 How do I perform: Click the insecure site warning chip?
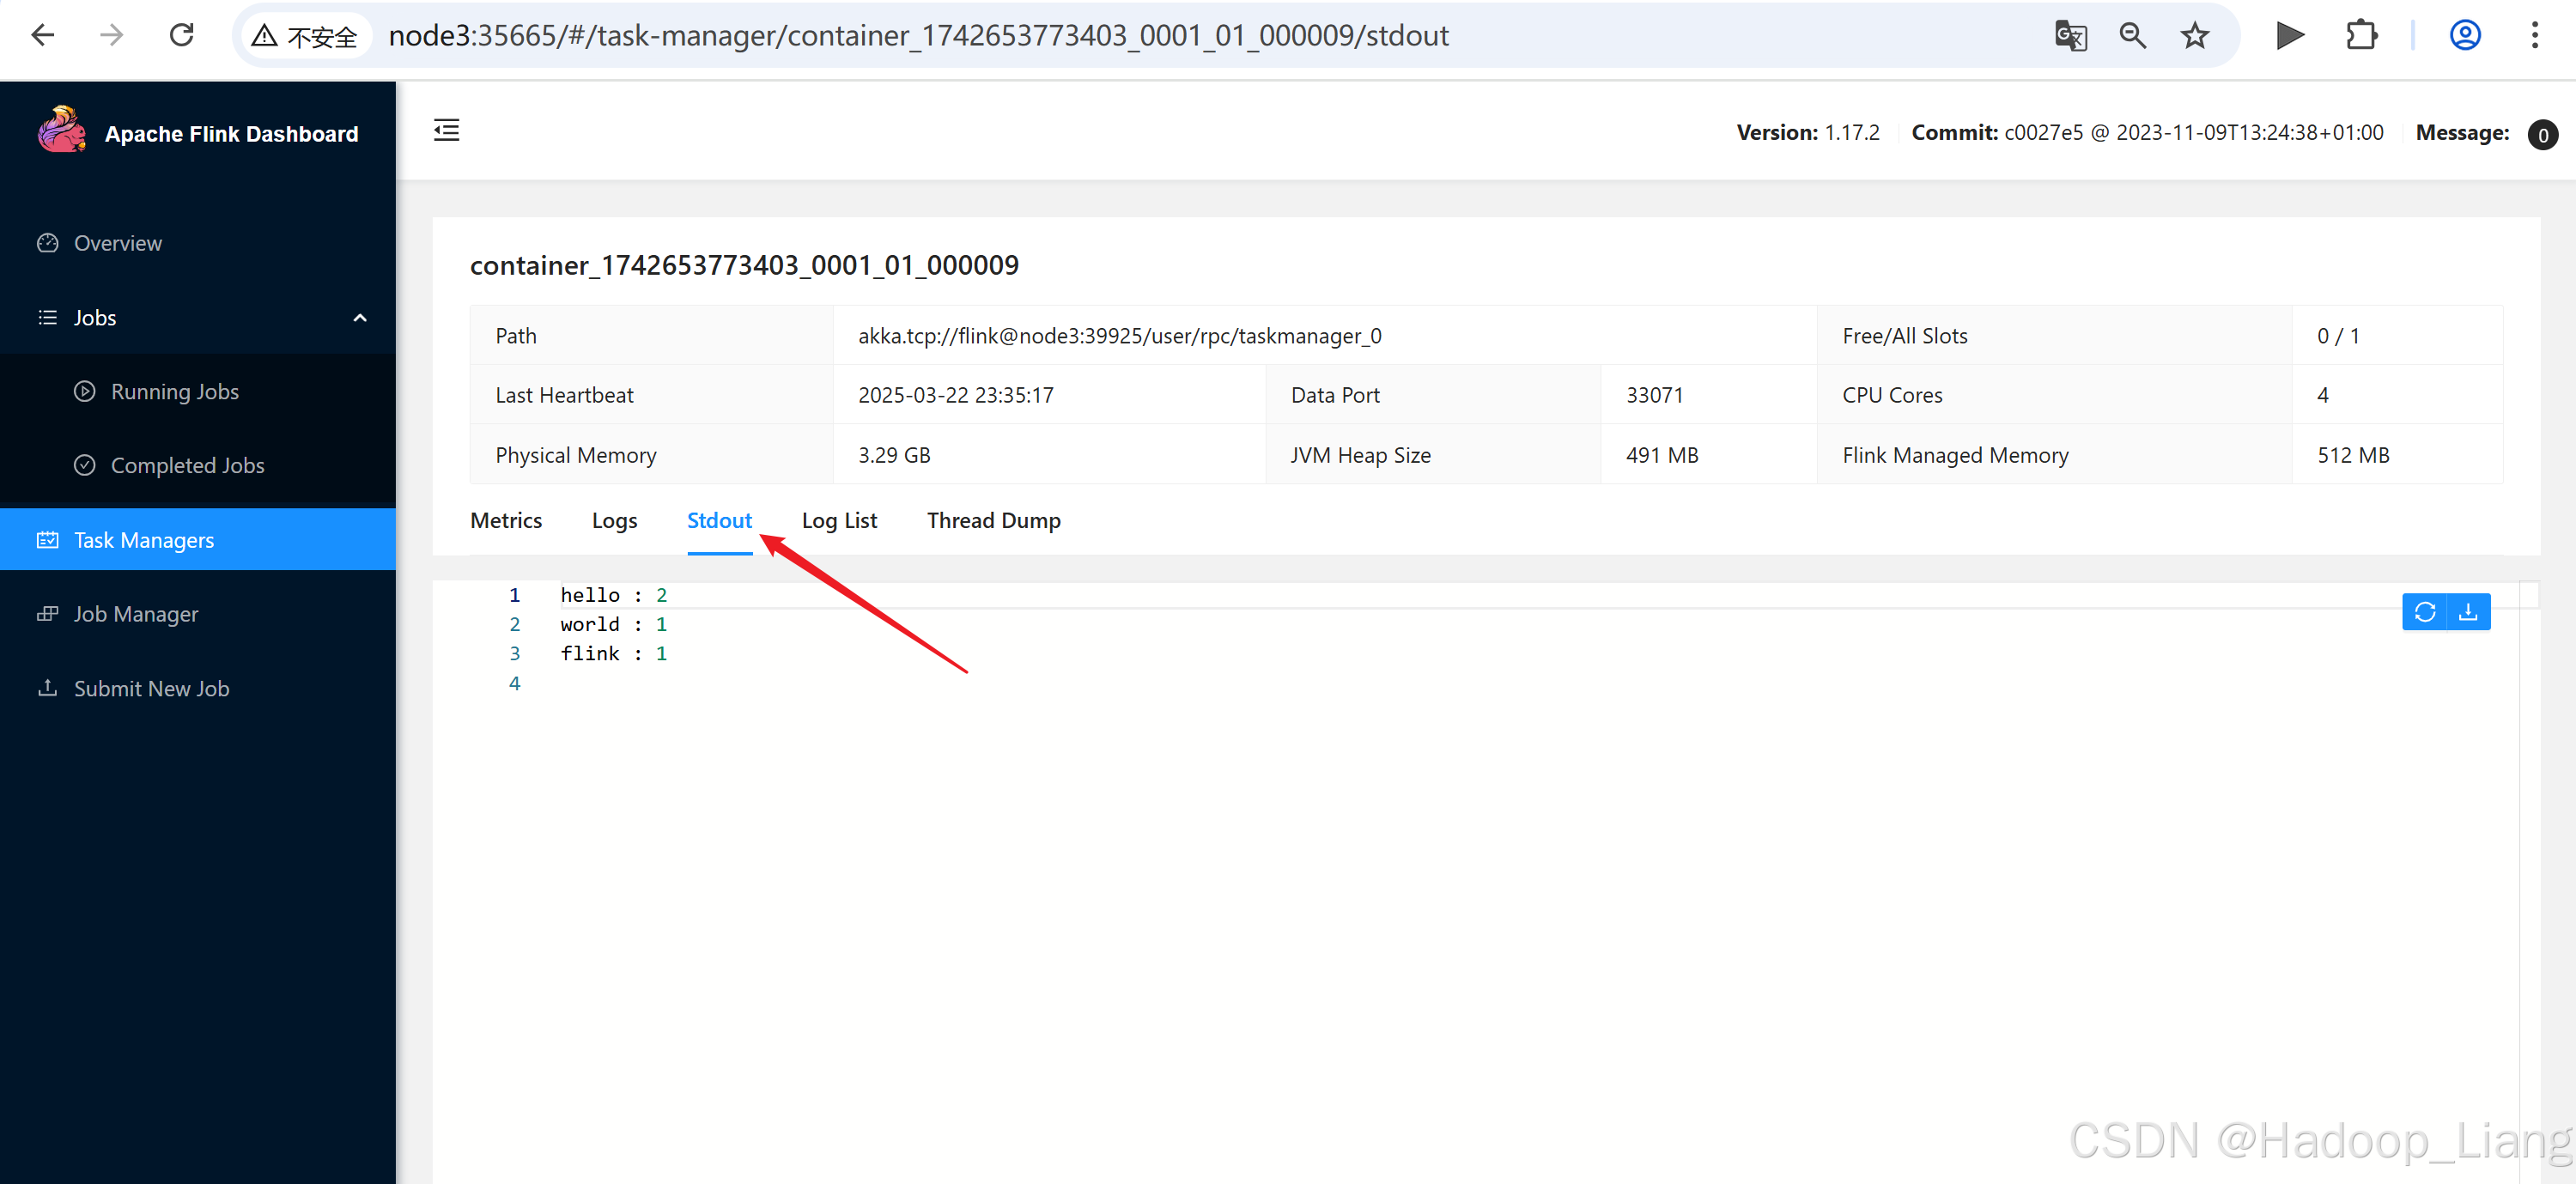click(x=305, y=36)
